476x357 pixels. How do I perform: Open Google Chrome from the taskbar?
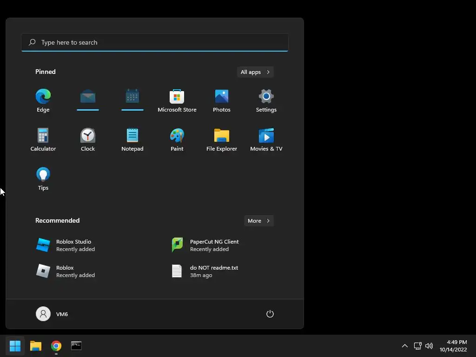(56, 346)
